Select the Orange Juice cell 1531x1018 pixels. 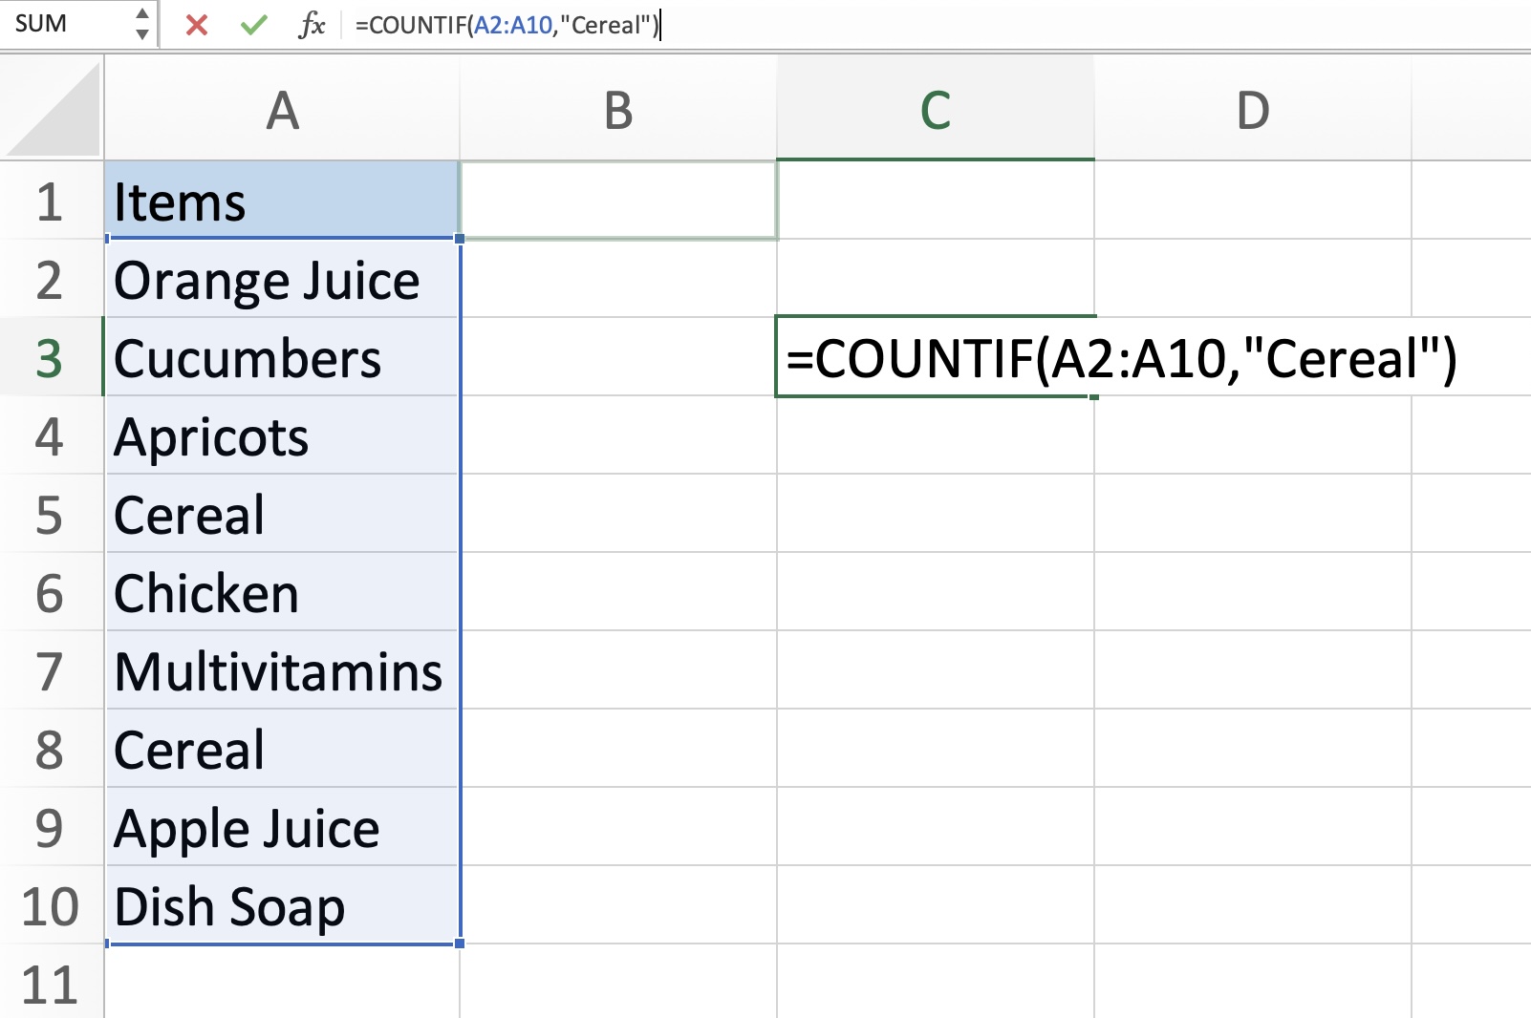(282, 279)
